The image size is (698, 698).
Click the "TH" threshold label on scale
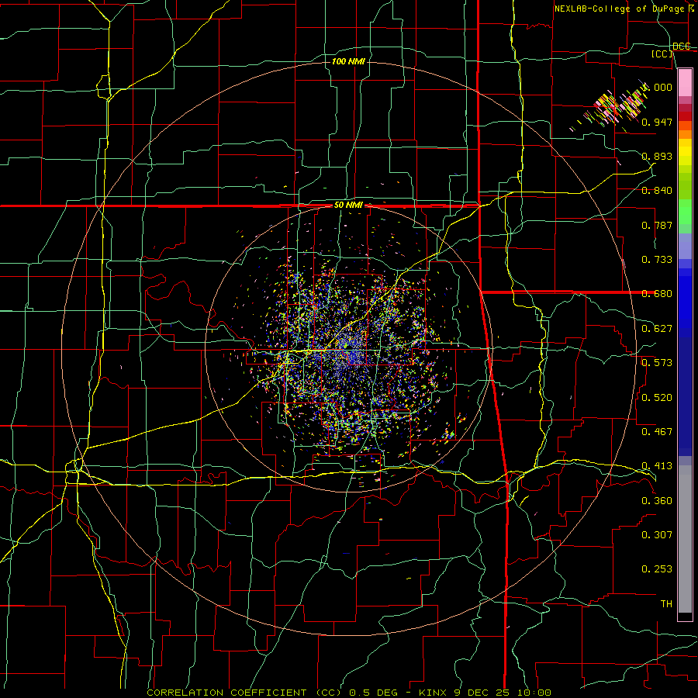point(666,603)
